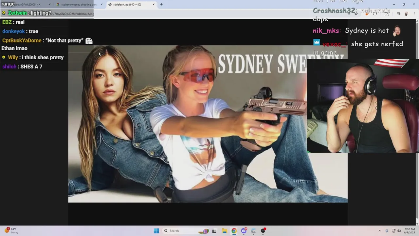This screenshot has width=419, height=236.
Task: Click the ghost emote after 'Not that pretty'
Action: coord(89,41)
